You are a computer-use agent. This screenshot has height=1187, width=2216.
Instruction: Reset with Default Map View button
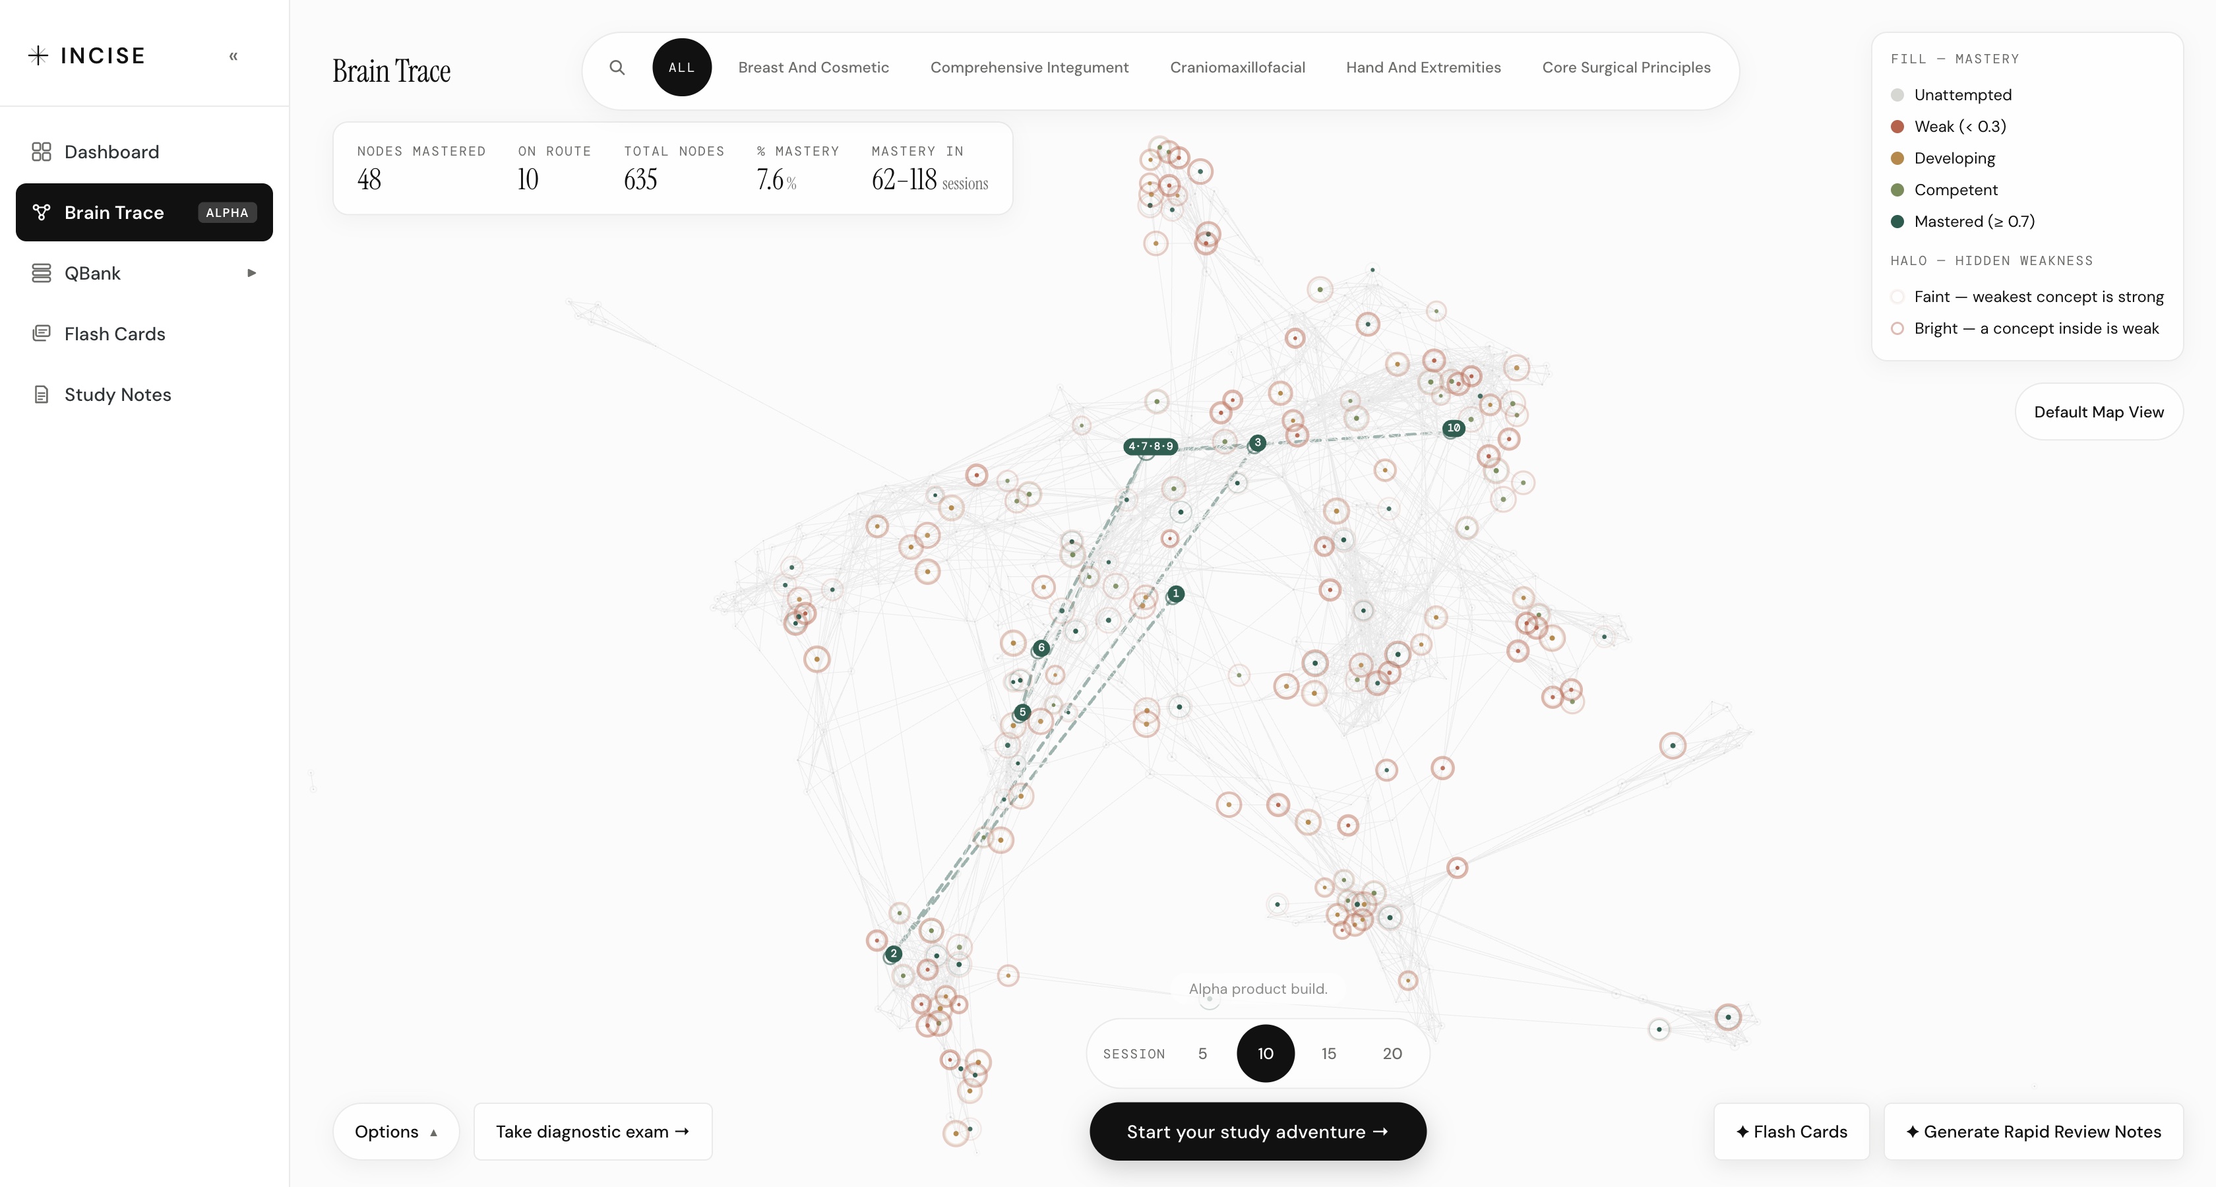tap(2099, 412)
